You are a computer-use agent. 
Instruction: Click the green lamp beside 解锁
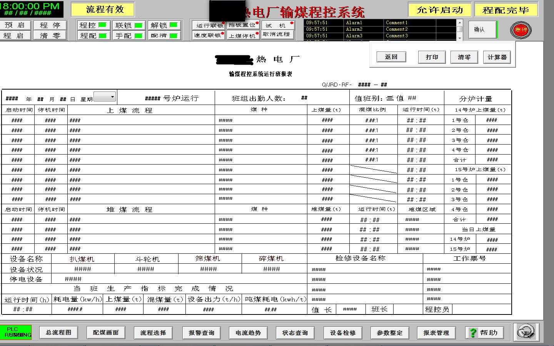[174, 24]
